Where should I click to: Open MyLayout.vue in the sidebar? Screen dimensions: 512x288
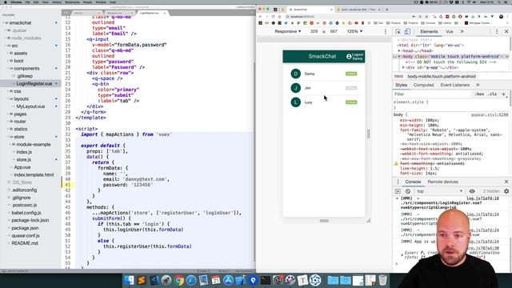click(30, 106)
